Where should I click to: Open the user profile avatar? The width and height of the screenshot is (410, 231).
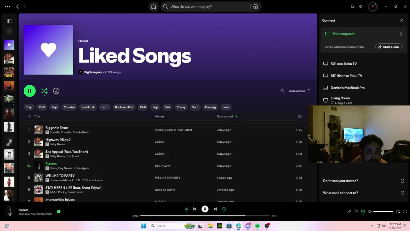click(x=373, y=7)
